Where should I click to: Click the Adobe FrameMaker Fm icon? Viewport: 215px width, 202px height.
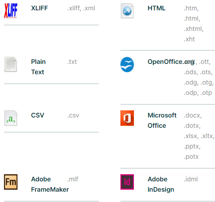tap(11, 182)
